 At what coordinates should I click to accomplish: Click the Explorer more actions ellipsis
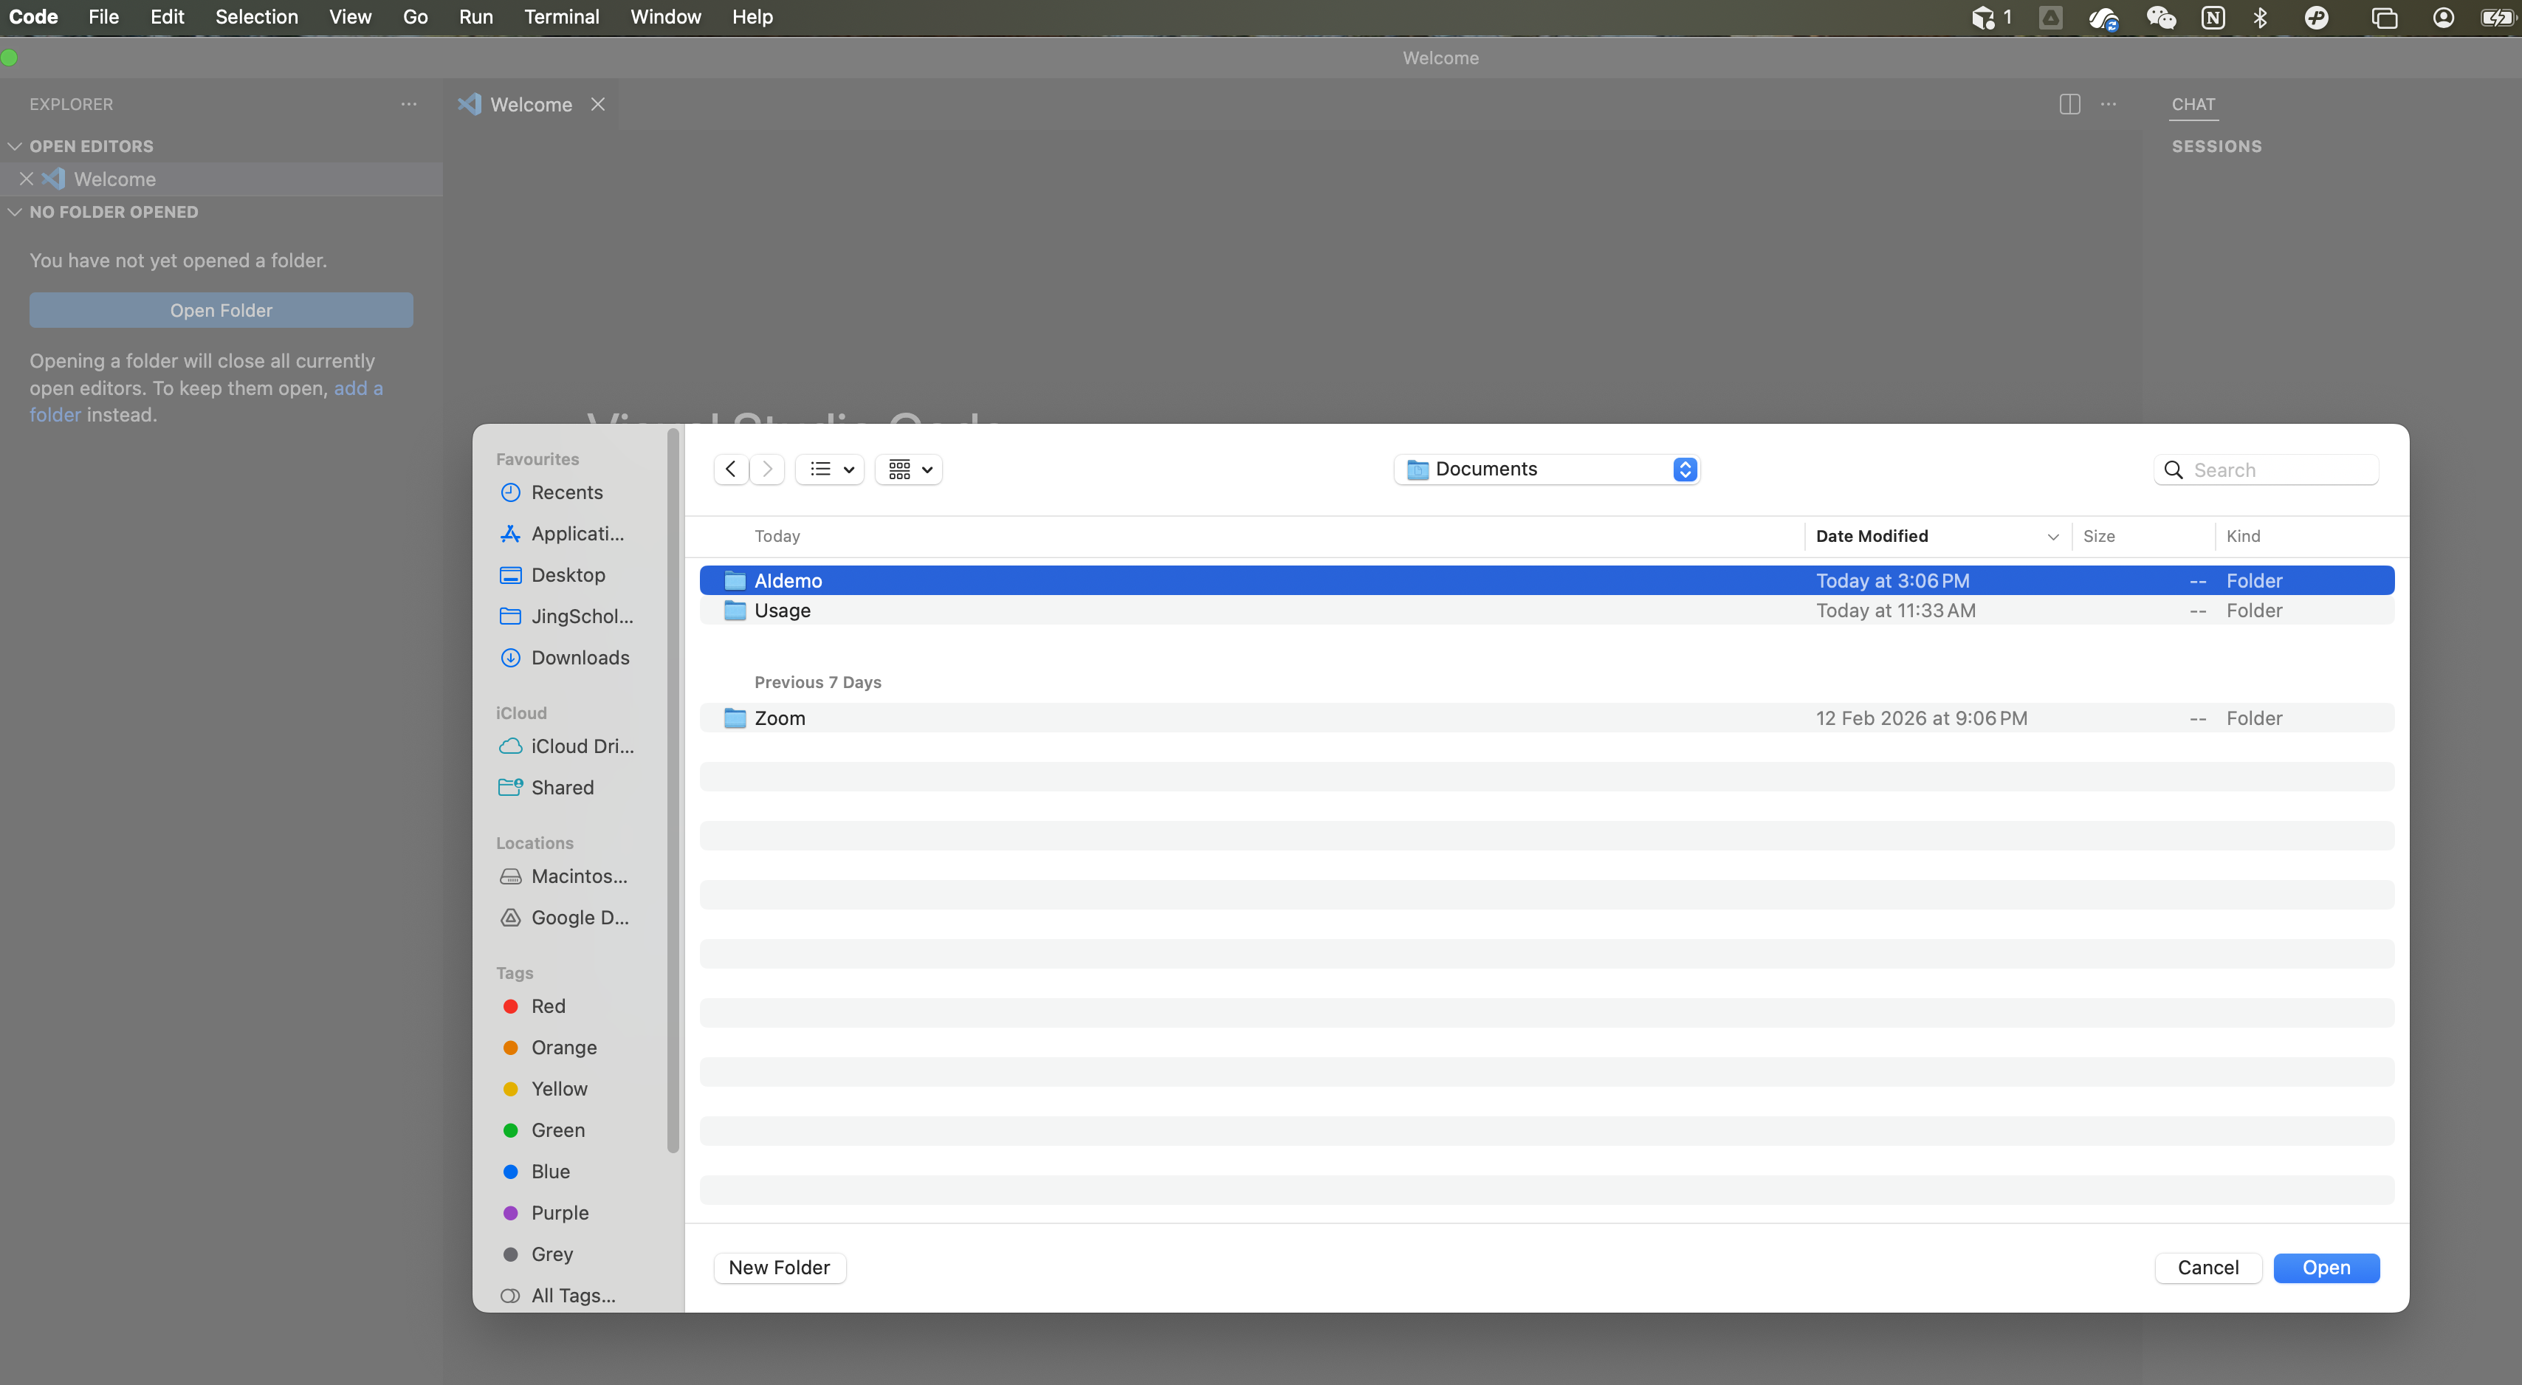coord(408,104)
